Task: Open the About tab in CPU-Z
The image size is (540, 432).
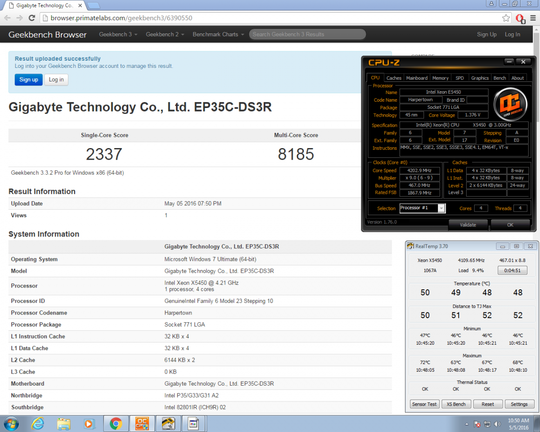Action: tap(518, 78)
